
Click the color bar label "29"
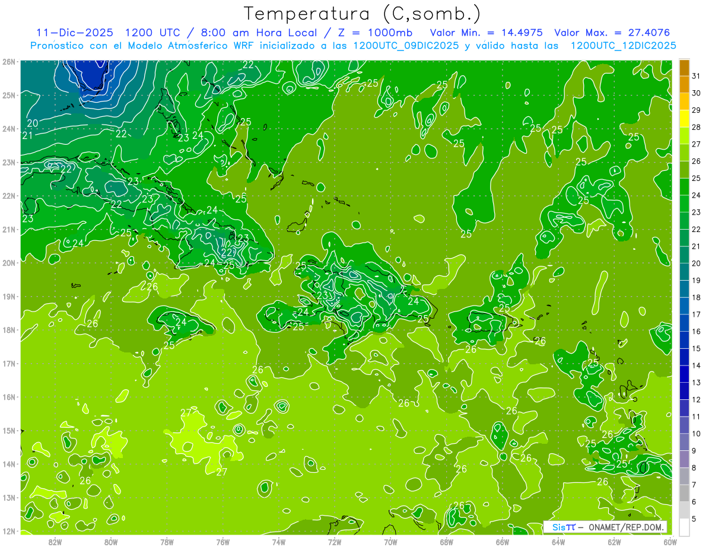(697, 110)
